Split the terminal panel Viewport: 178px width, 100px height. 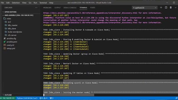[166, 7]
